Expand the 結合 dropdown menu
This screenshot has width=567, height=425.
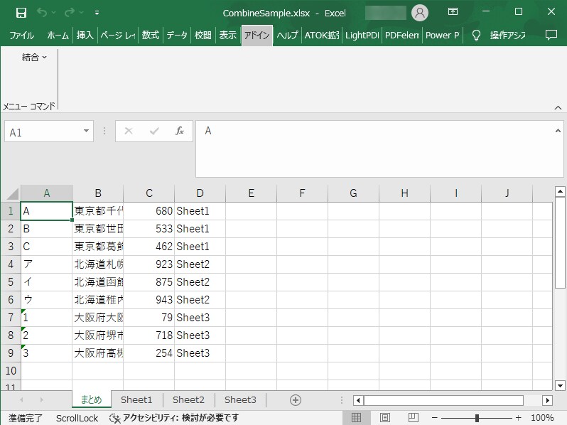pyautogui.click(x=34, y=57)
